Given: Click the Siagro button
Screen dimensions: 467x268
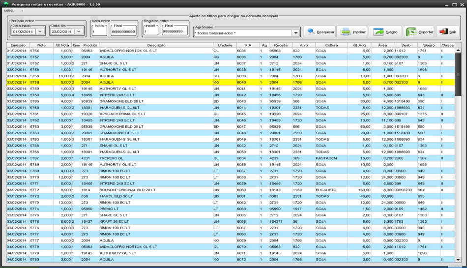Looking at the screenshot, I should [x=385, y=32].
